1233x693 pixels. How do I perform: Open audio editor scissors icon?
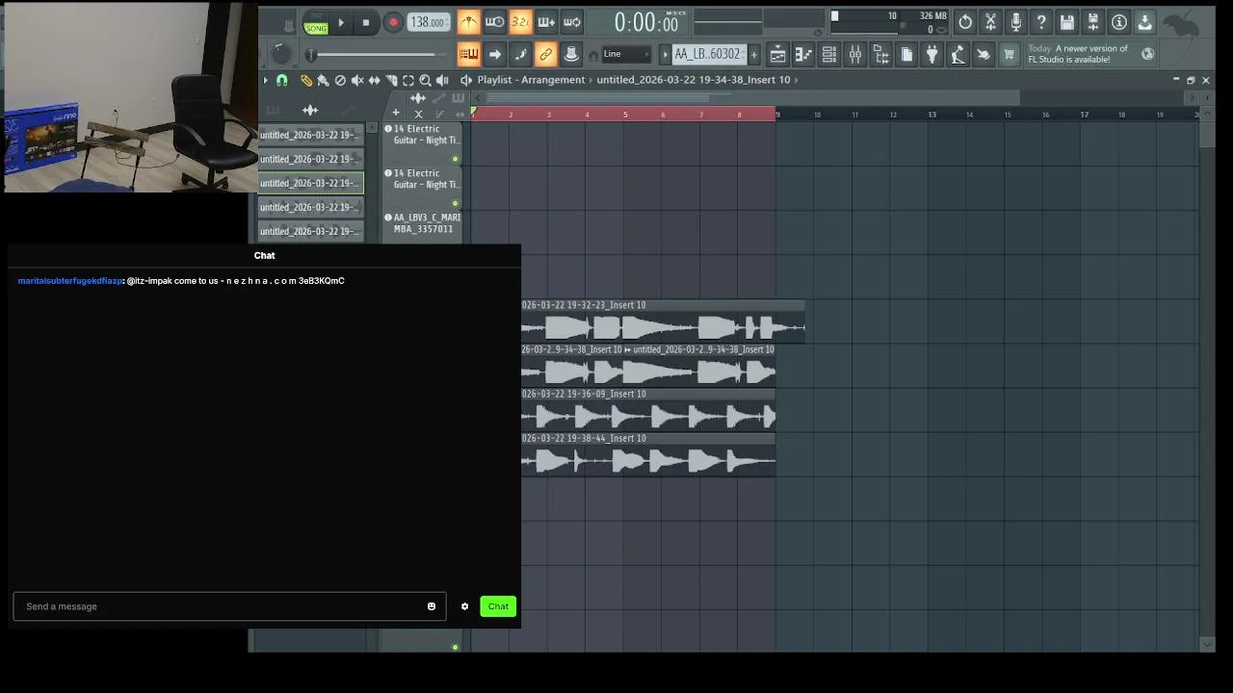[990, 22]
